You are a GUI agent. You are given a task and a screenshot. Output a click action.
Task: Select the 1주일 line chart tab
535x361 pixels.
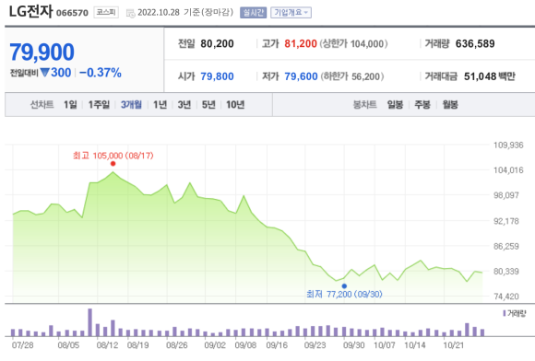[99, 105]
